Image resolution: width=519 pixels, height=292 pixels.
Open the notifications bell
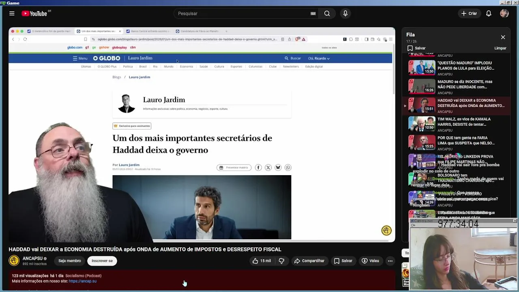coord(489,13)
